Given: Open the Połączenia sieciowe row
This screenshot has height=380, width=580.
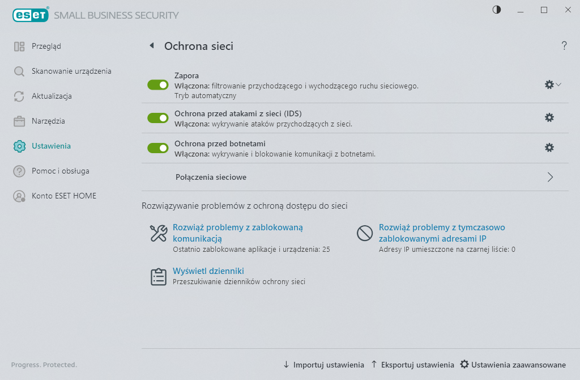Looking at the screenshot, I should pos(355,177).
